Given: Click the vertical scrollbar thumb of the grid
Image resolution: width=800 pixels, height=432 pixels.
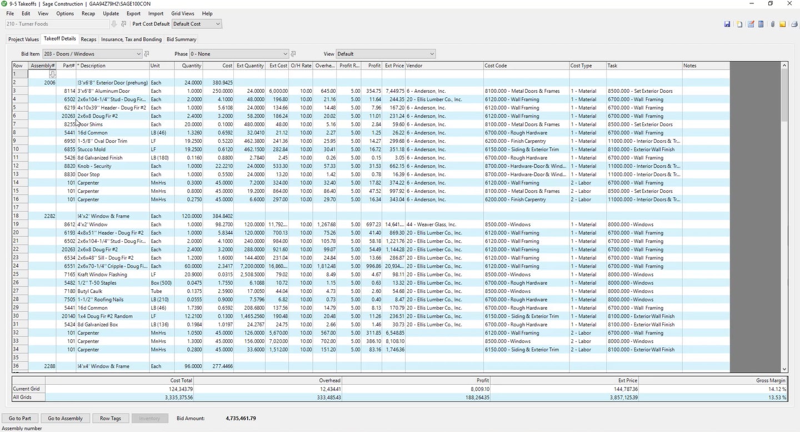Looking at the screenshot, I should tap(784, 95).
